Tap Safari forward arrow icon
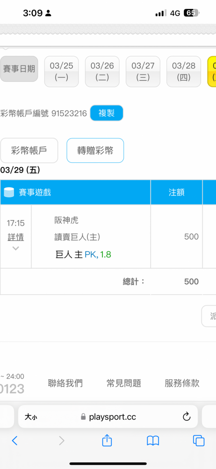 62,440
